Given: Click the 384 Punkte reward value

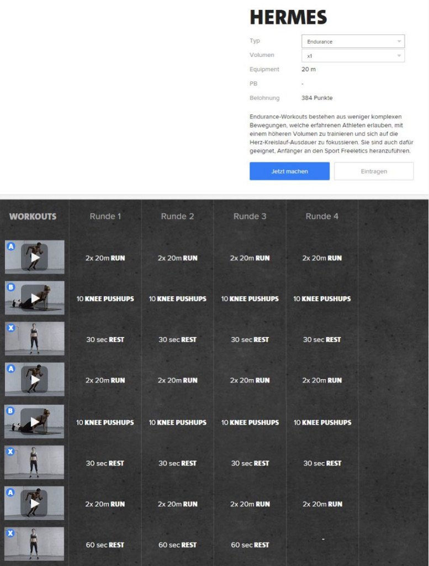Looking at the screenshot, I should pyautogui.click(x=317, y=98).
